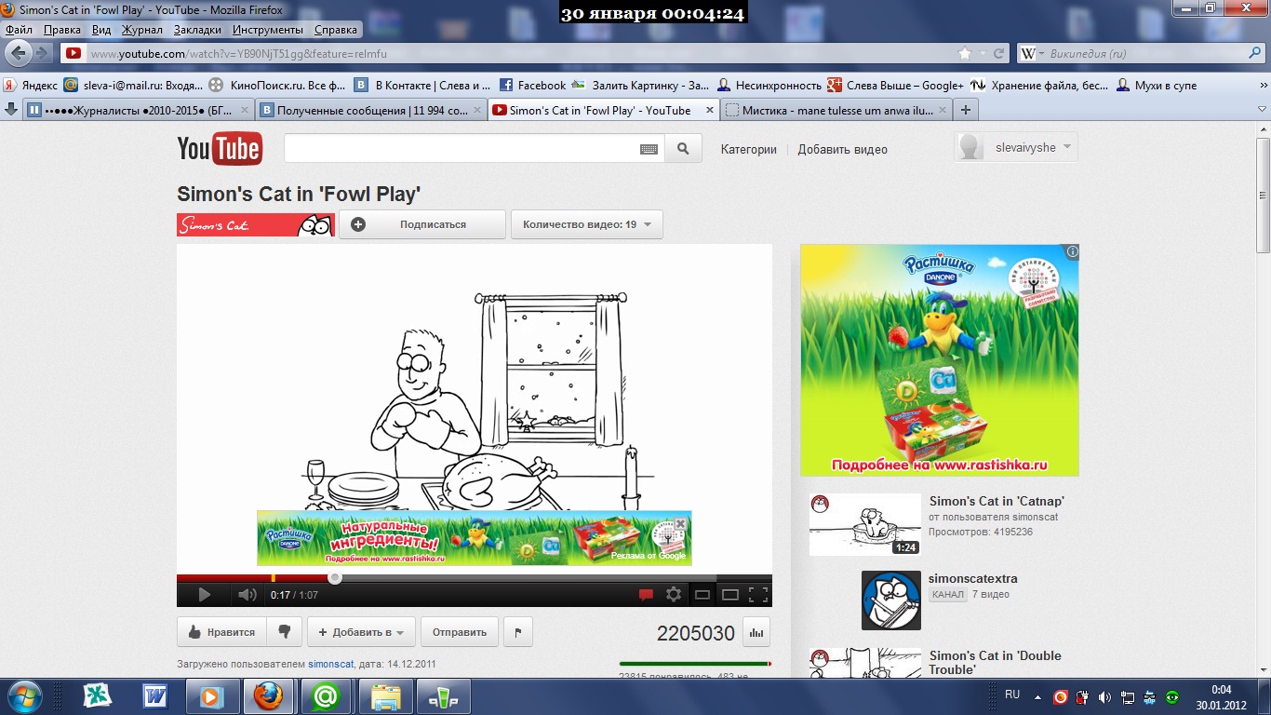This screenshot has height=715, width=1271.
Task: Open the Журнал menu
Action: pos(142,30)
